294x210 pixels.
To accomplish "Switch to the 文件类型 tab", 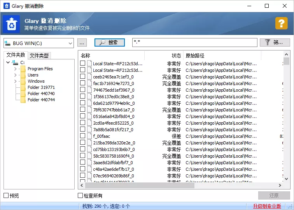I will point(39,56).
